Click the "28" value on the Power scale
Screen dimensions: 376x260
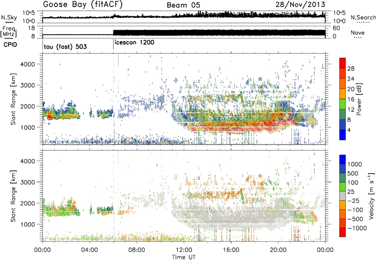(x=351, y=69)
